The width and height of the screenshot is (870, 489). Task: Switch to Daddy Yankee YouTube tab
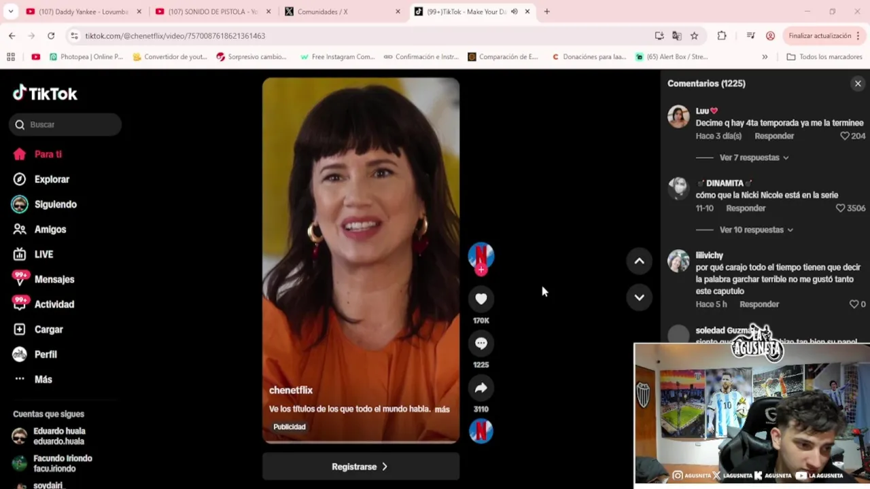pyautogui.click(x=84, y=12)
